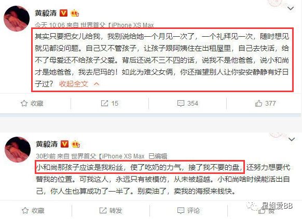This screenshot has height=219, width=302.
Task: Open 黄毅清 profile from second post username
Action: pyautogui.click(x=47, y=144)
